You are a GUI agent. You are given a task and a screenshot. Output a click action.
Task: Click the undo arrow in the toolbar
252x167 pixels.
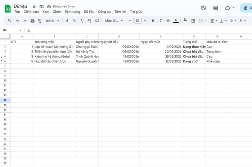tap(18, 21)
